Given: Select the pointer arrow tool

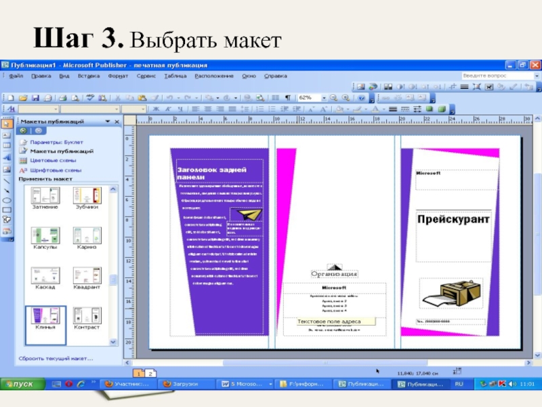Looking at the screenshot, I should [7, 124].
